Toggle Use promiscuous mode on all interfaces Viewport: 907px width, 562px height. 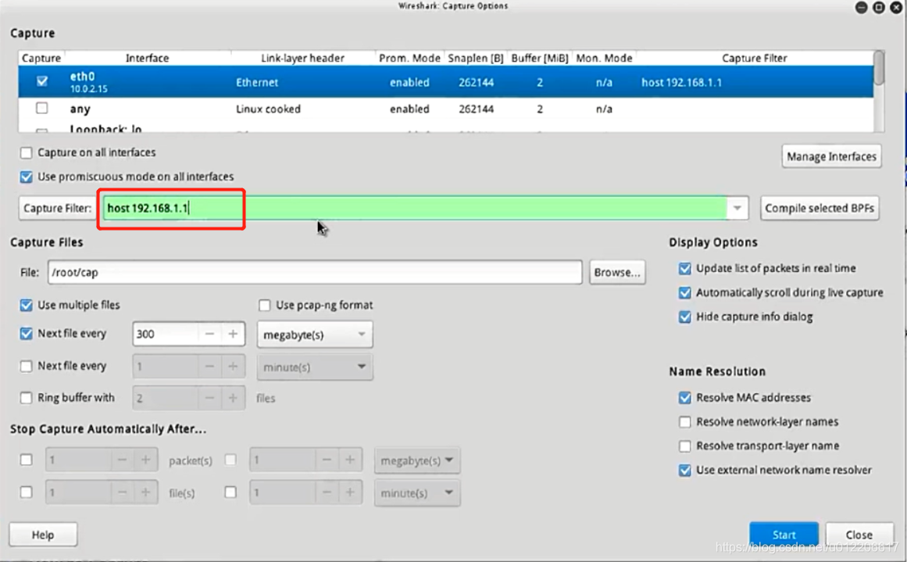point(26,177)
